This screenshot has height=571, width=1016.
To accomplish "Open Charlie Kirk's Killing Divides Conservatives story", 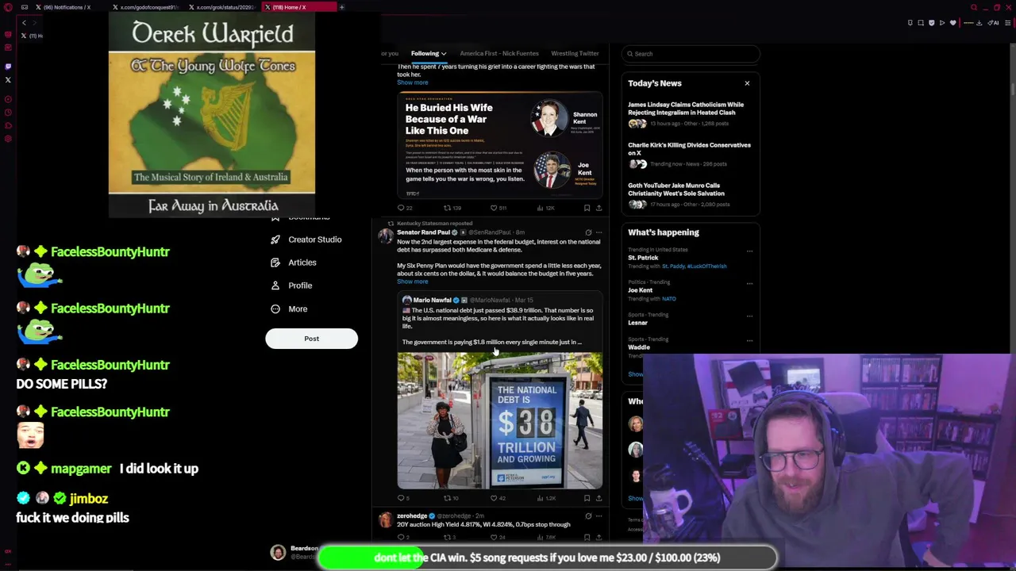I will pos(690,154).
